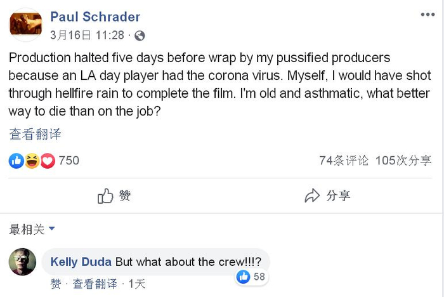Click the laughing haha reaction emoji
Image resolution: width=444 pixels, height=297 pixels.
pyautogui.click(x=32, y=161)
